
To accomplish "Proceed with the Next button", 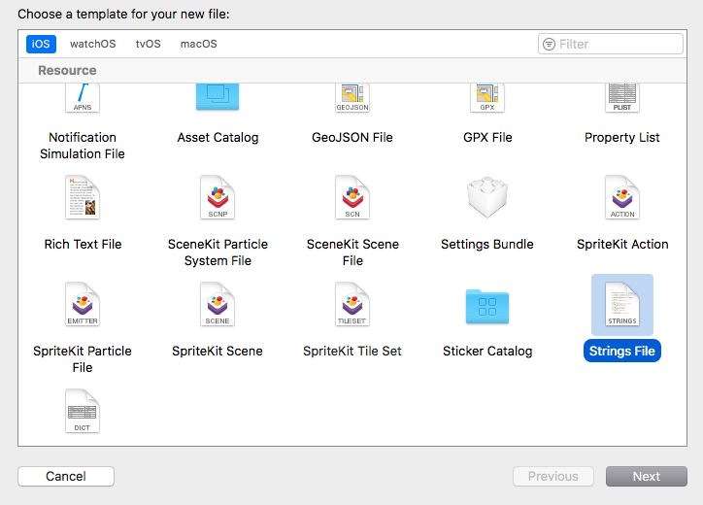I will click(x=646, y=476).
